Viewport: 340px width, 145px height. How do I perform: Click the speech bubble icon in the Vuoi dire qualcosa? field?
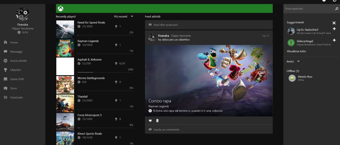150,25
